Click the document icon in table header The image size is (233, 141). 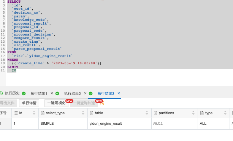pos(92,113)
